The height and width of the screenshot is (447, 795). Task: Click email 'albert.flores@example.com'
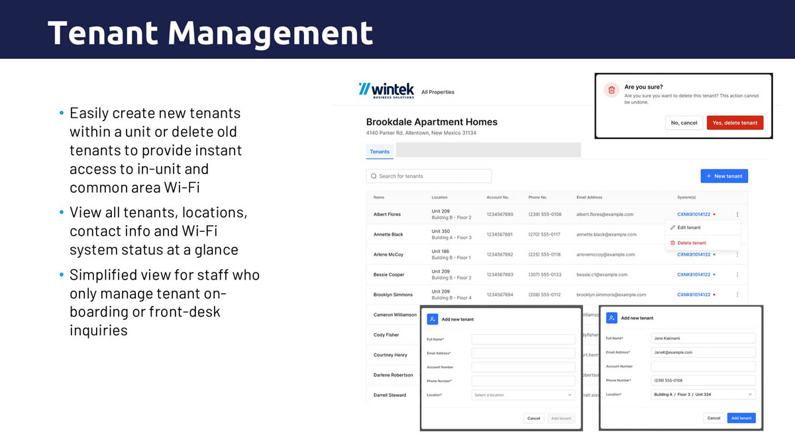point(605,215)
